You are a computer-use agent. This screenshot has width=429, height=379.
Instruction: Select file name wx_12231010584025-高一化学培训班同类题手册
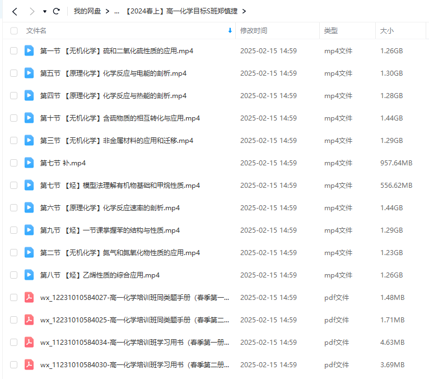[x=134, y=320]
